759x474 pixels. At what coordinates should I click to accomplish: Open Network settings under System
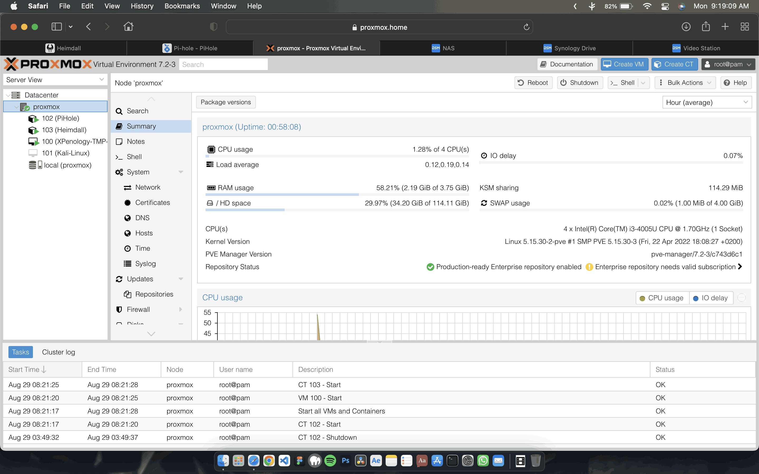point(147,187)
